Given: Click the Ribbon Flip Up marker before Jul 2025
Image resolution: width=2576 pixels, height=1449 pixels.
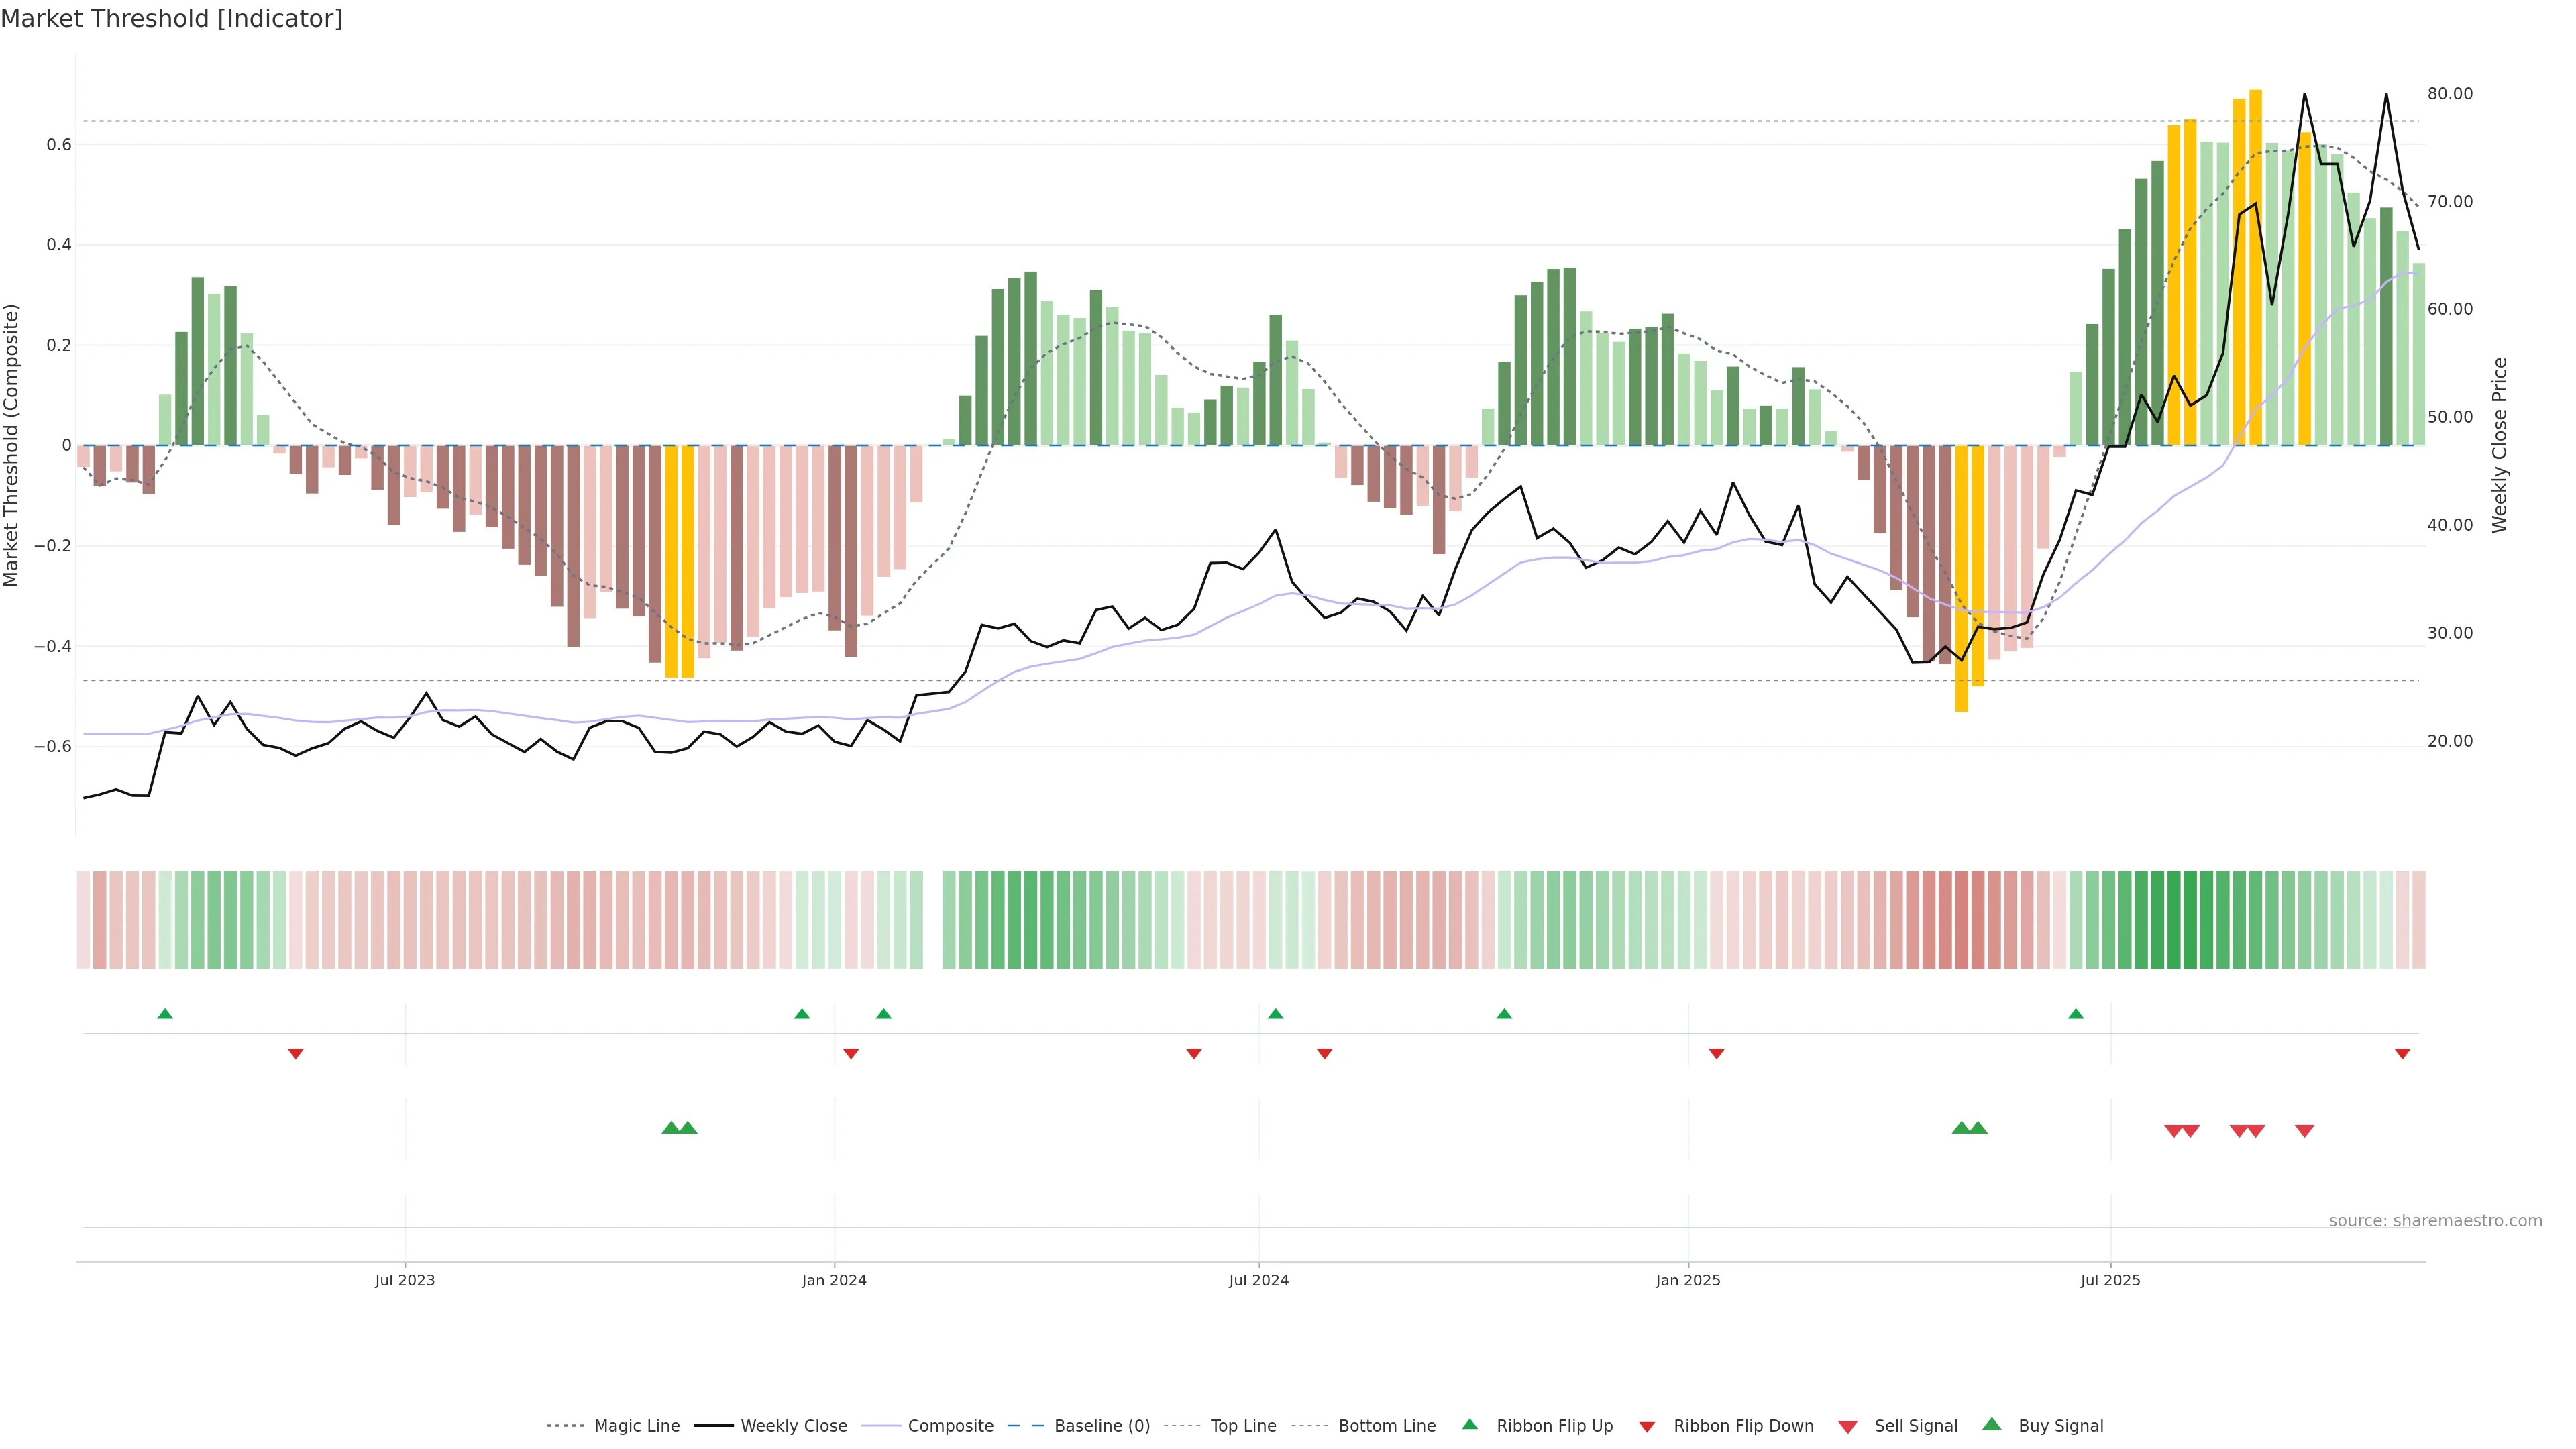Looking at the screenshot, I should click(2076, 1014).
